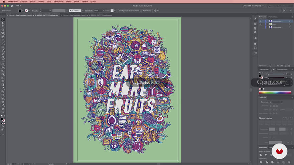Select the Type tool
The height and width of the screenshot is (165, 294).
click(3, 40)
